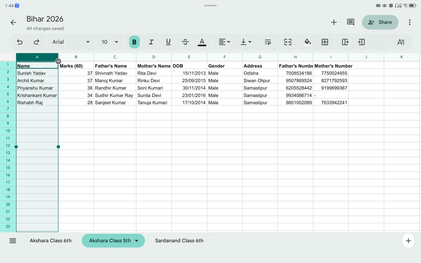Expand horizontal alignment options
The image size is (421, 263).
tap(225, 42)
